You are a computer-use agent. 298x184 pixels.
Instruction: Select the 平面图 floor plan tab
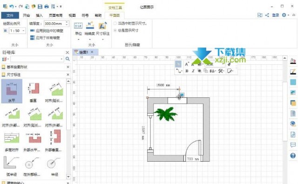(x=115, y=15)
